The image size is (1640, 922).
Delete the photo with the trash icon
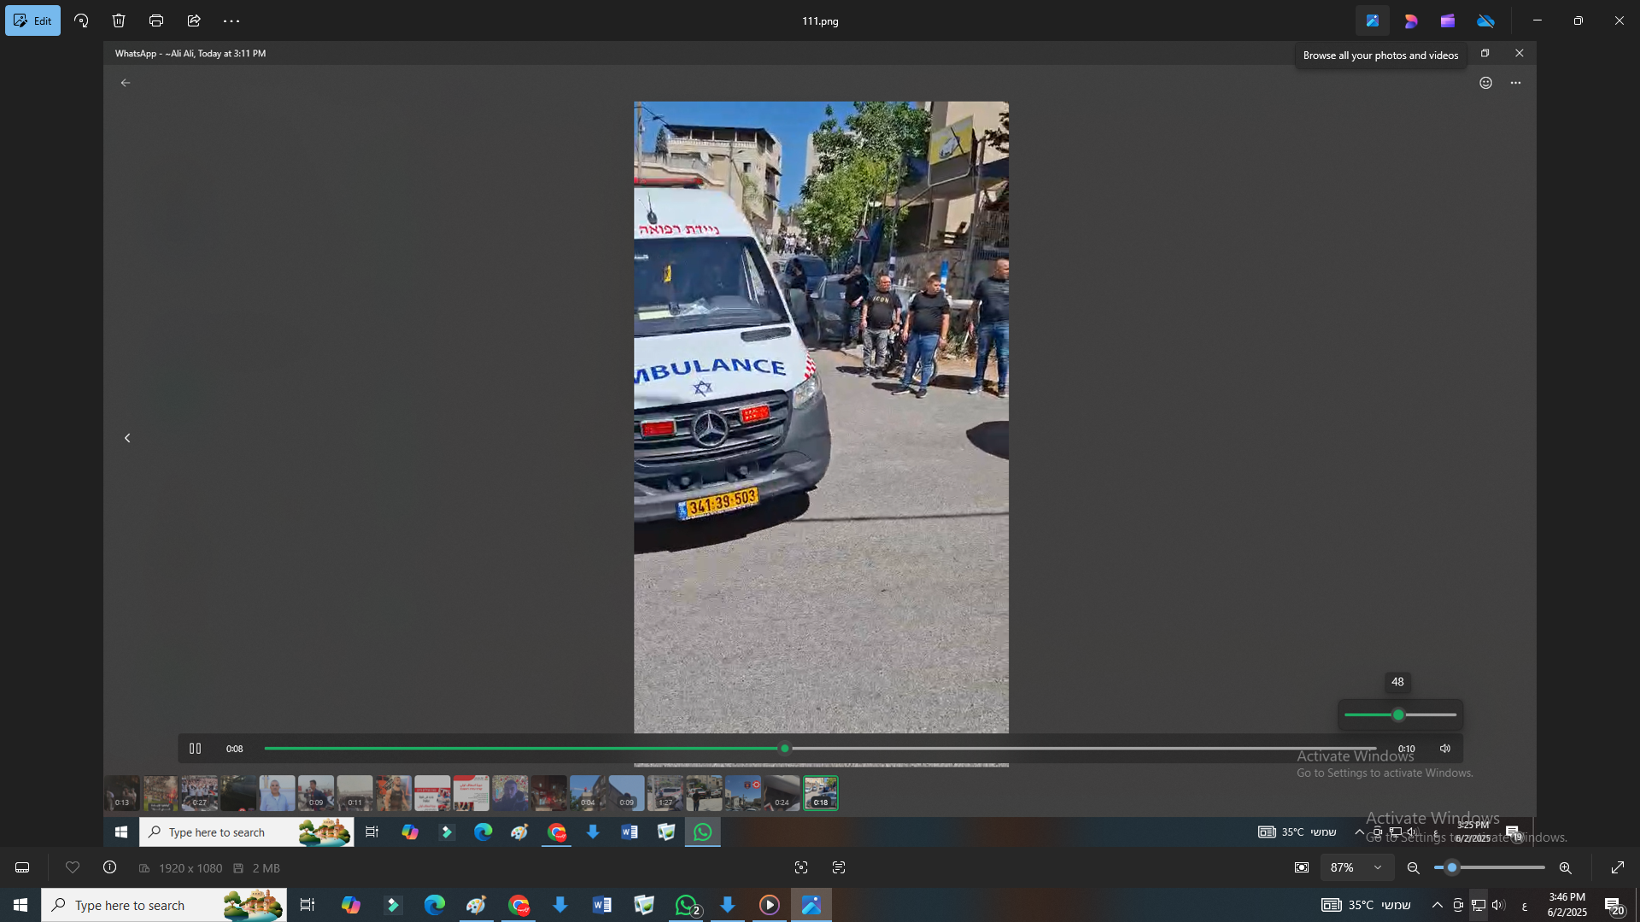tap(119, 20)
